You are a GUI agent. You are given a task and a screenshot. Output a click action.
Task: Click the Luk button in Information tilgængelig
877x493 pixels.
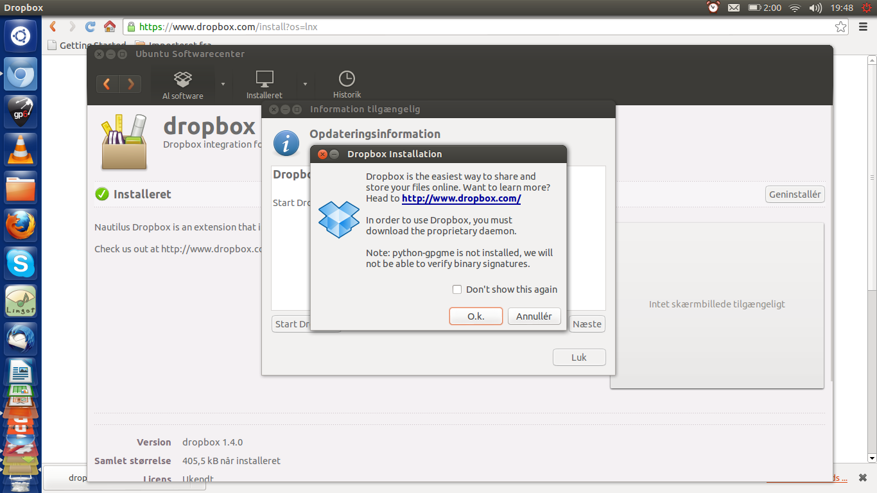tap(579, 358)
